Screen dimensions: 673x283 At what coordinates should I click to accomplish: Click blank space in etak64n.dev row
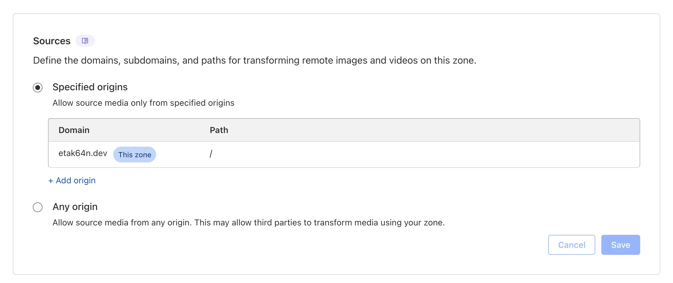tap(425, 155)
